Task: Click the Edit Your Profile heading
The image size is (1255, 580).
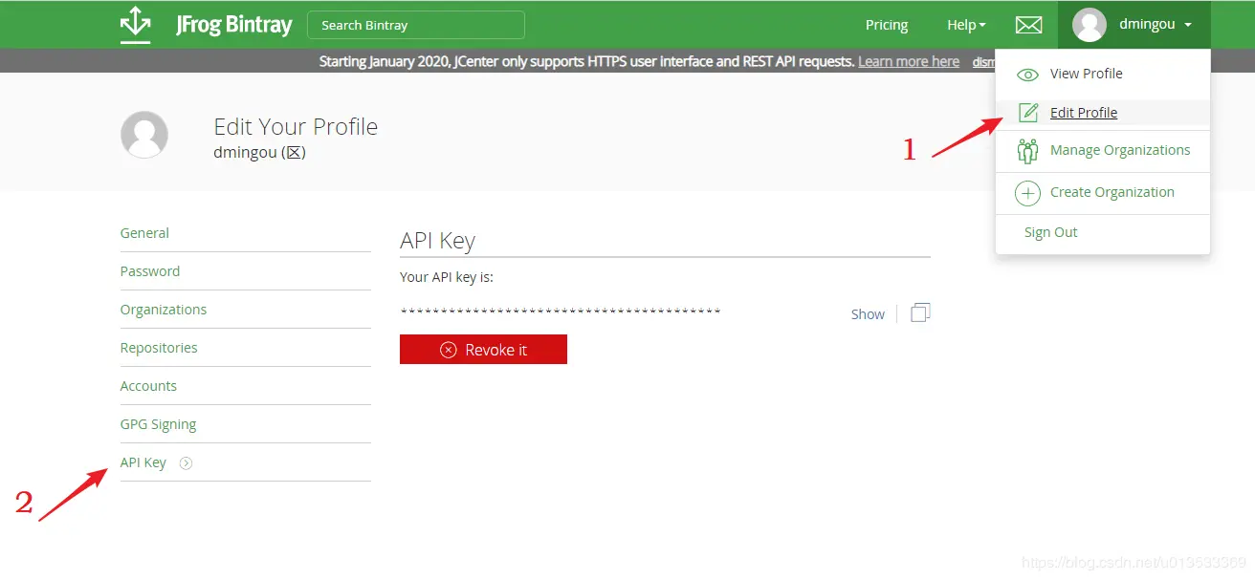Action: pyautogui.click(x=296, y=127)
